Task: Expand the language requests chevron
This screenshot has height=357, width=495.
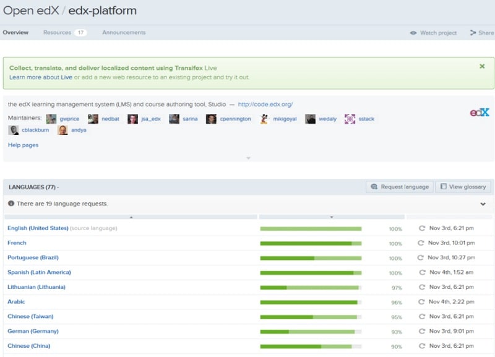Action: click(483, 204)
